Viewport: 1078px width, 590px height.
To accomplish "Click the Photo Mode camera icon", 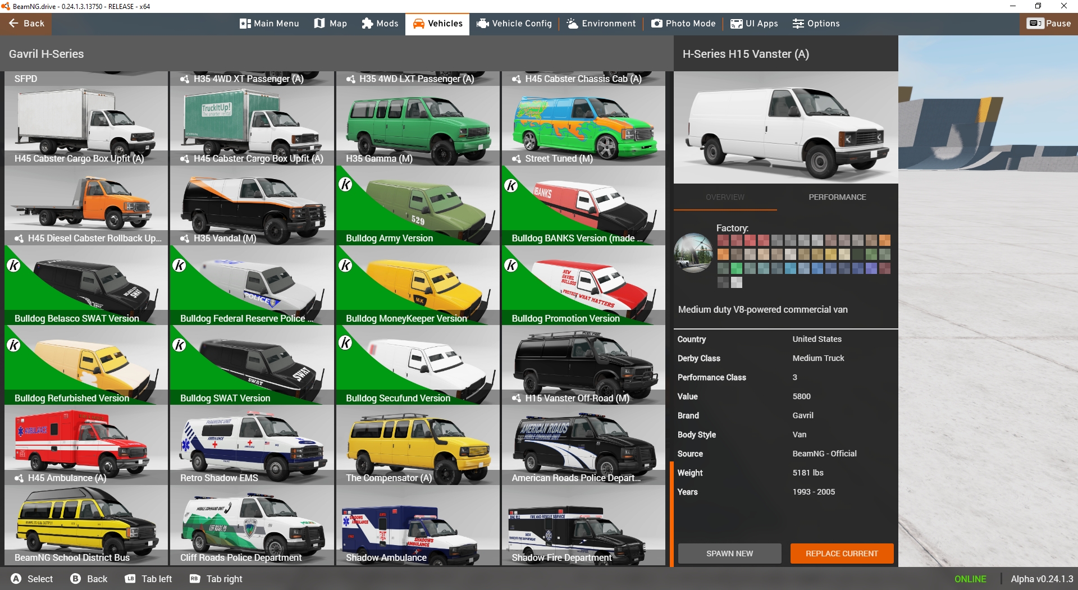I will point(656,24).
